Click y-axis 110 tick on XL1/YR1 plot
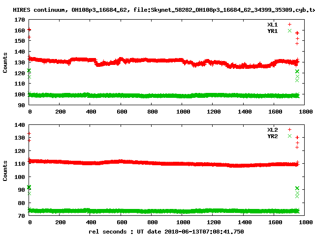This screenshot has width=315, height=236. (x=20, y=84)
